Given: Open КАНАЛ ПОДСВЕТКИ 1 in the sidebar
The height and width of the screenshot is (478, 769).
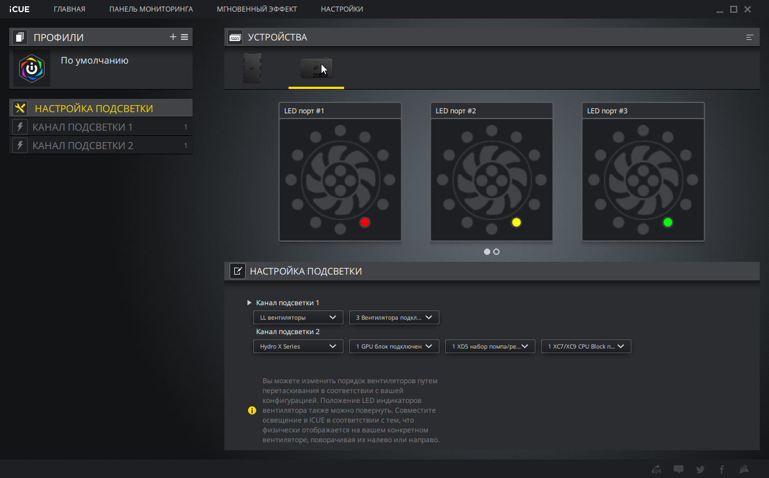Looking at the screenshot, I should point(101,127).
